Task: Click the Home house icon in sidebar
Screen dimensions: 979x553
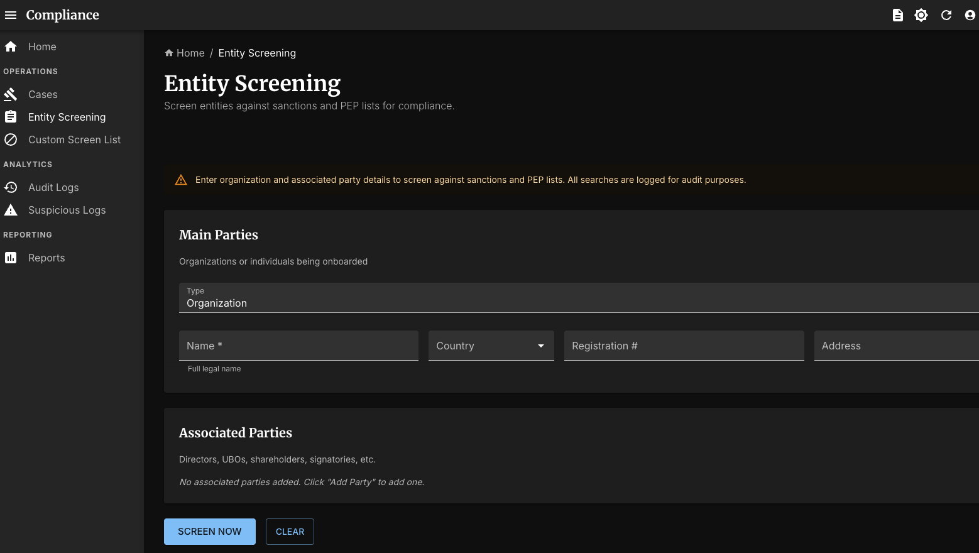Action: [x=11, y=47]
